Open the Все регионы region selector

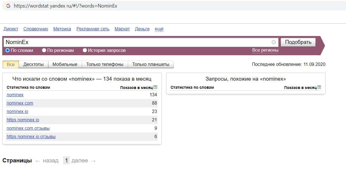click(265, 50)
